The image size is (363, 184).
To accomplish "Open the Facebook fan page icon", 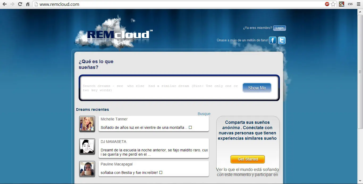I will pyautogui.click(x=273, y=40).
